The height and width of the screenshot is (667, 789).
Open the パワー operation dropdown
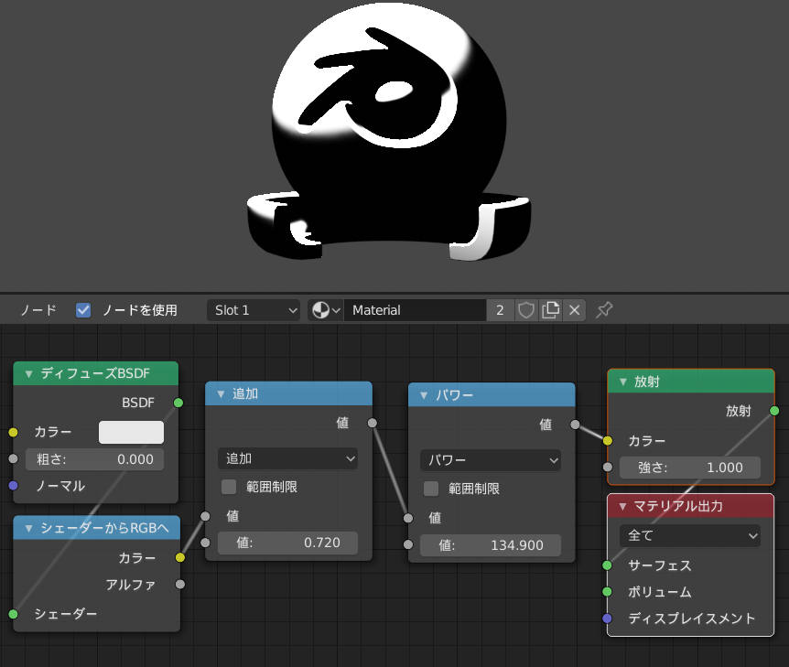click(491, 460)
